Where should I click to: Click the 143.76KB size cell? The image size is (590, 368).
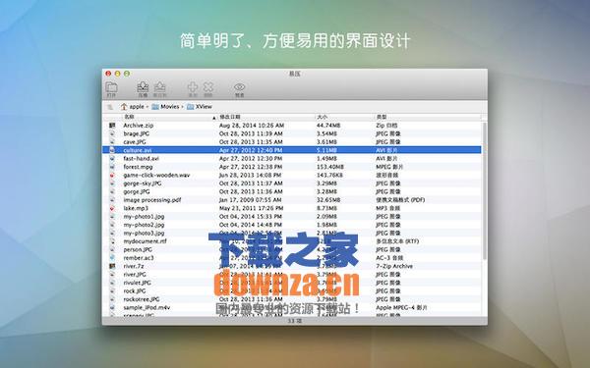pyautogui.click(x=329, y=175)
